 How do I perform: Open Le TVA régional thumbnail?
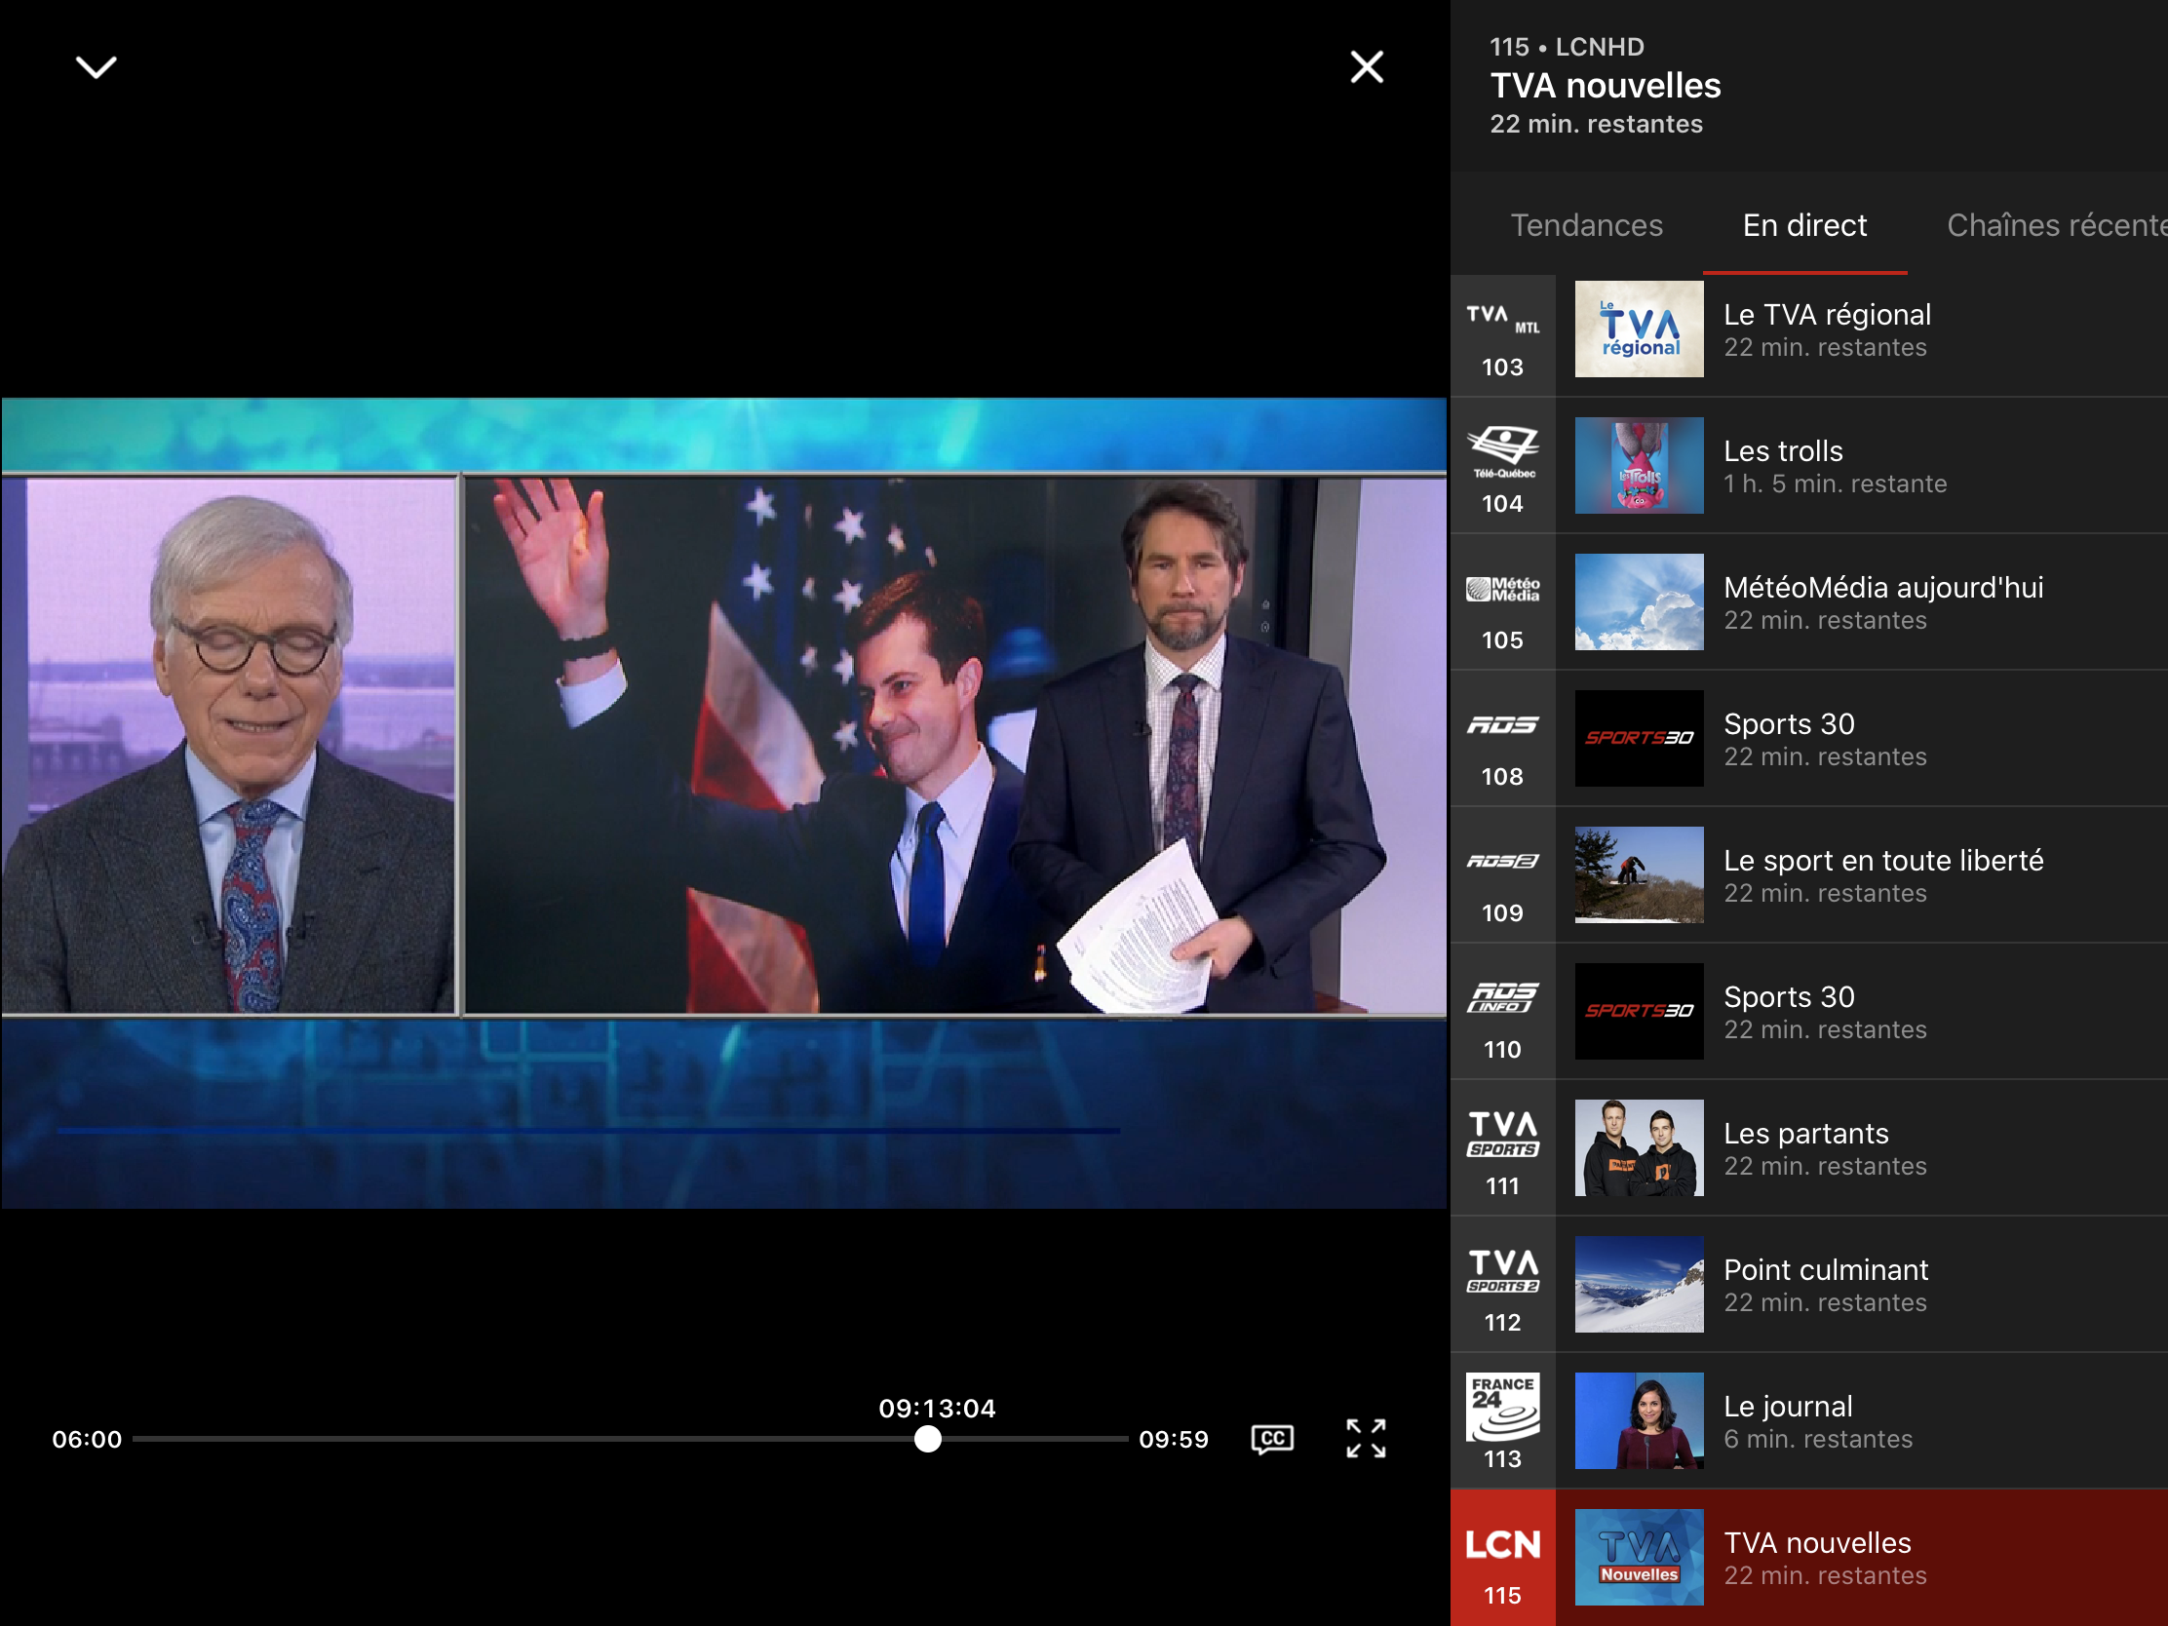(1639, 329)
